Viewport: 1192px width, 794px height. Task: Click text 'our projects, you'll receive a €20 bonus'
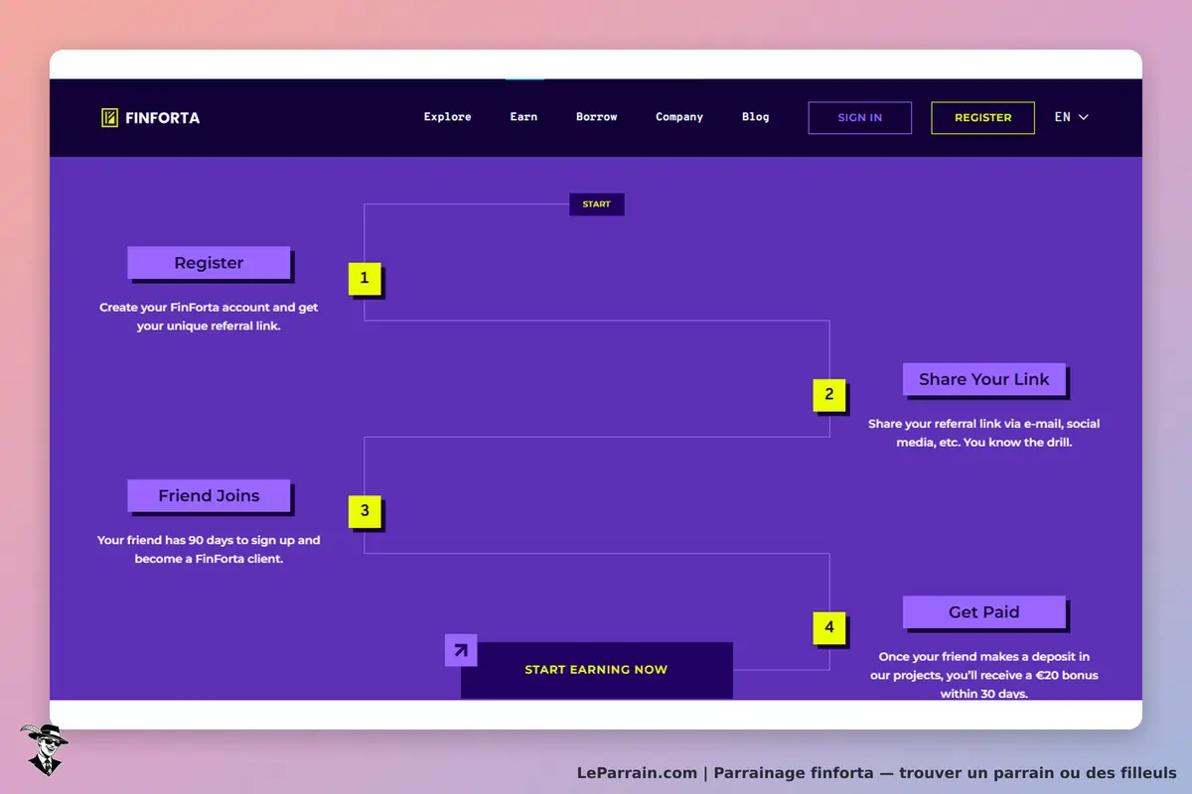click(983, 676)
